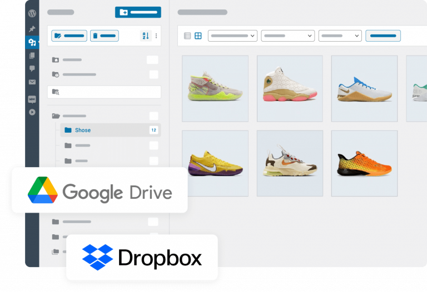Select the second subfolder below Shose
The height and width of the screenshot is (292, 427).
(x=110, y=161)
